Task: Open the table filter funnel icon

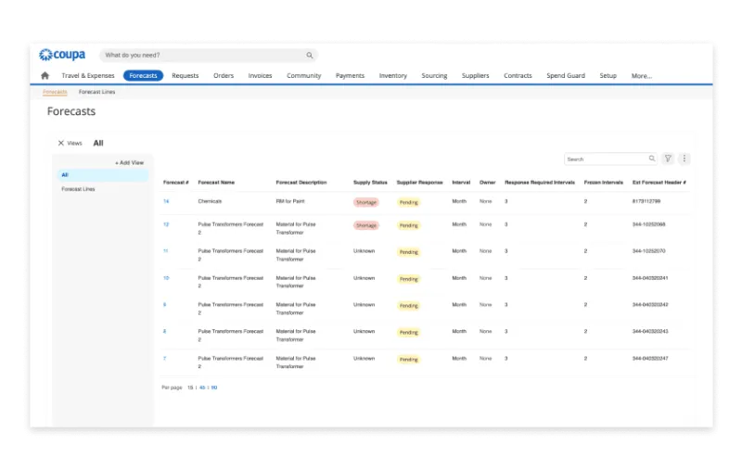Action: [x=668, y=159]
